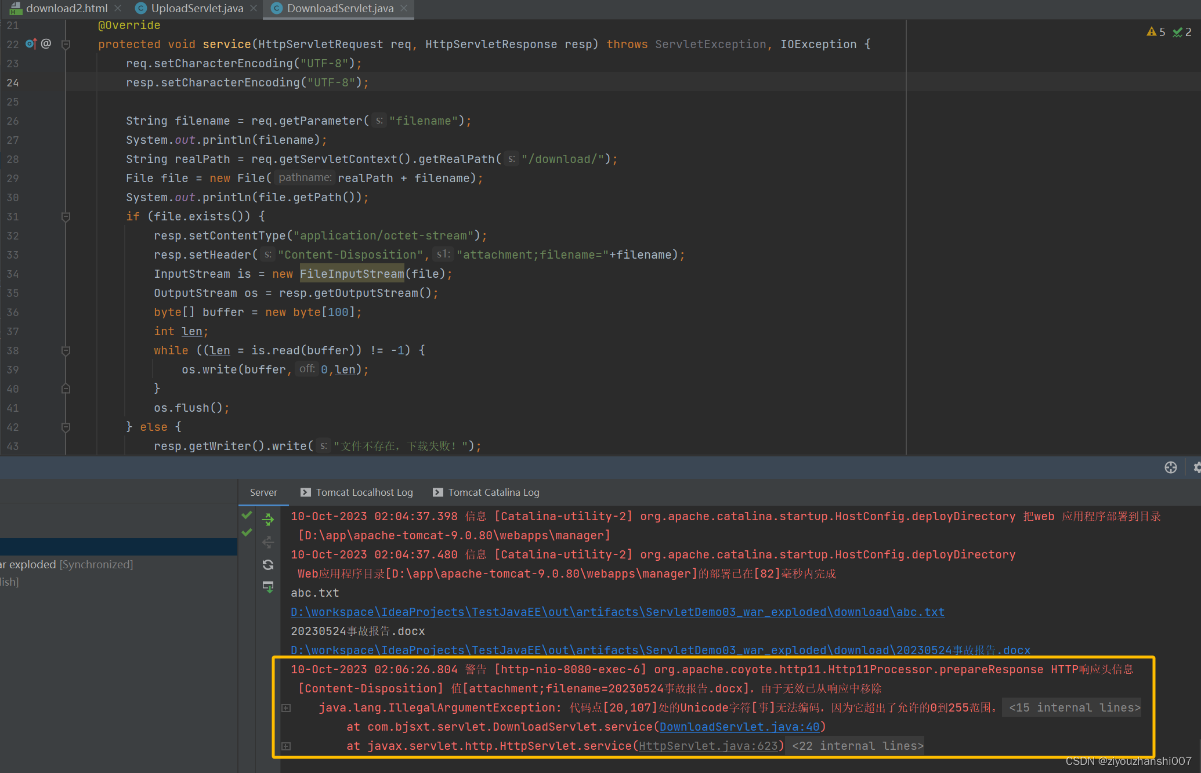The width and height of the screenshot is (1201, 773).
Task: Click the Deploy All green arrow icon
Action: (268, 520)
